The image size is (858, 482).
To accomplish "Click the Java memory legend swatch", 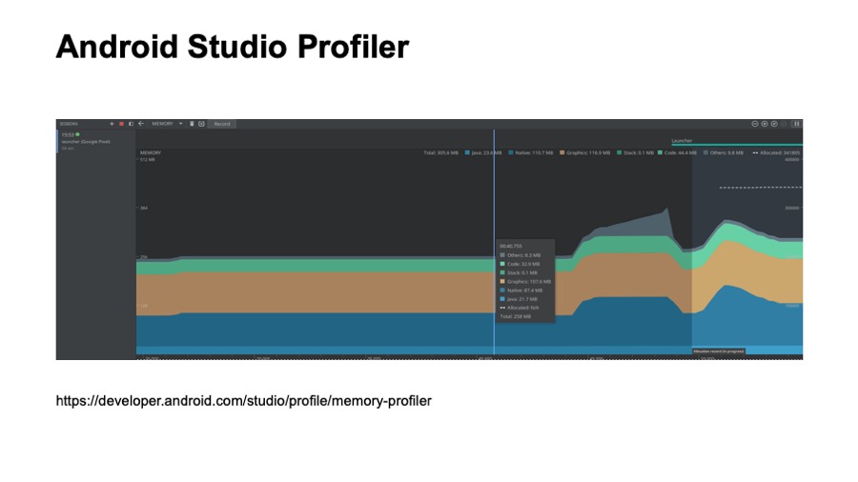I will (467, 152).
